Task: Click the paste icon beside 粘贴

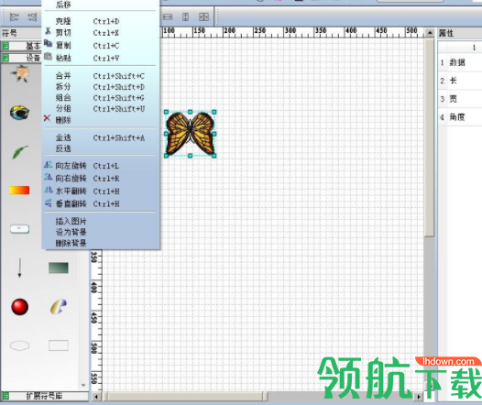Action: pyautogui.click(x=48, y=56)
